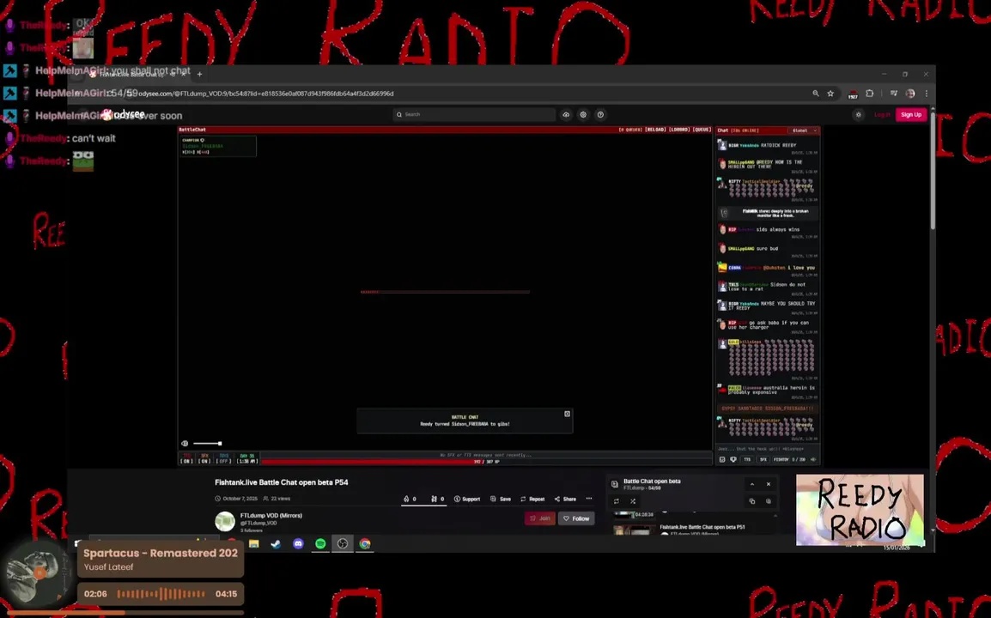Collapse the Battle Chat open beta playlist panel
The image size is (991, 618).
point(752,484)
